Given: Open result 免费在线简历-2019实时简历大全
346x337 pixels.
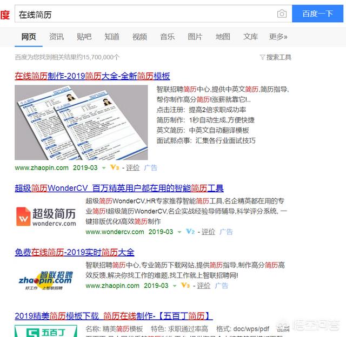Looking at the screenshot, I should click(x=75, y=252).
